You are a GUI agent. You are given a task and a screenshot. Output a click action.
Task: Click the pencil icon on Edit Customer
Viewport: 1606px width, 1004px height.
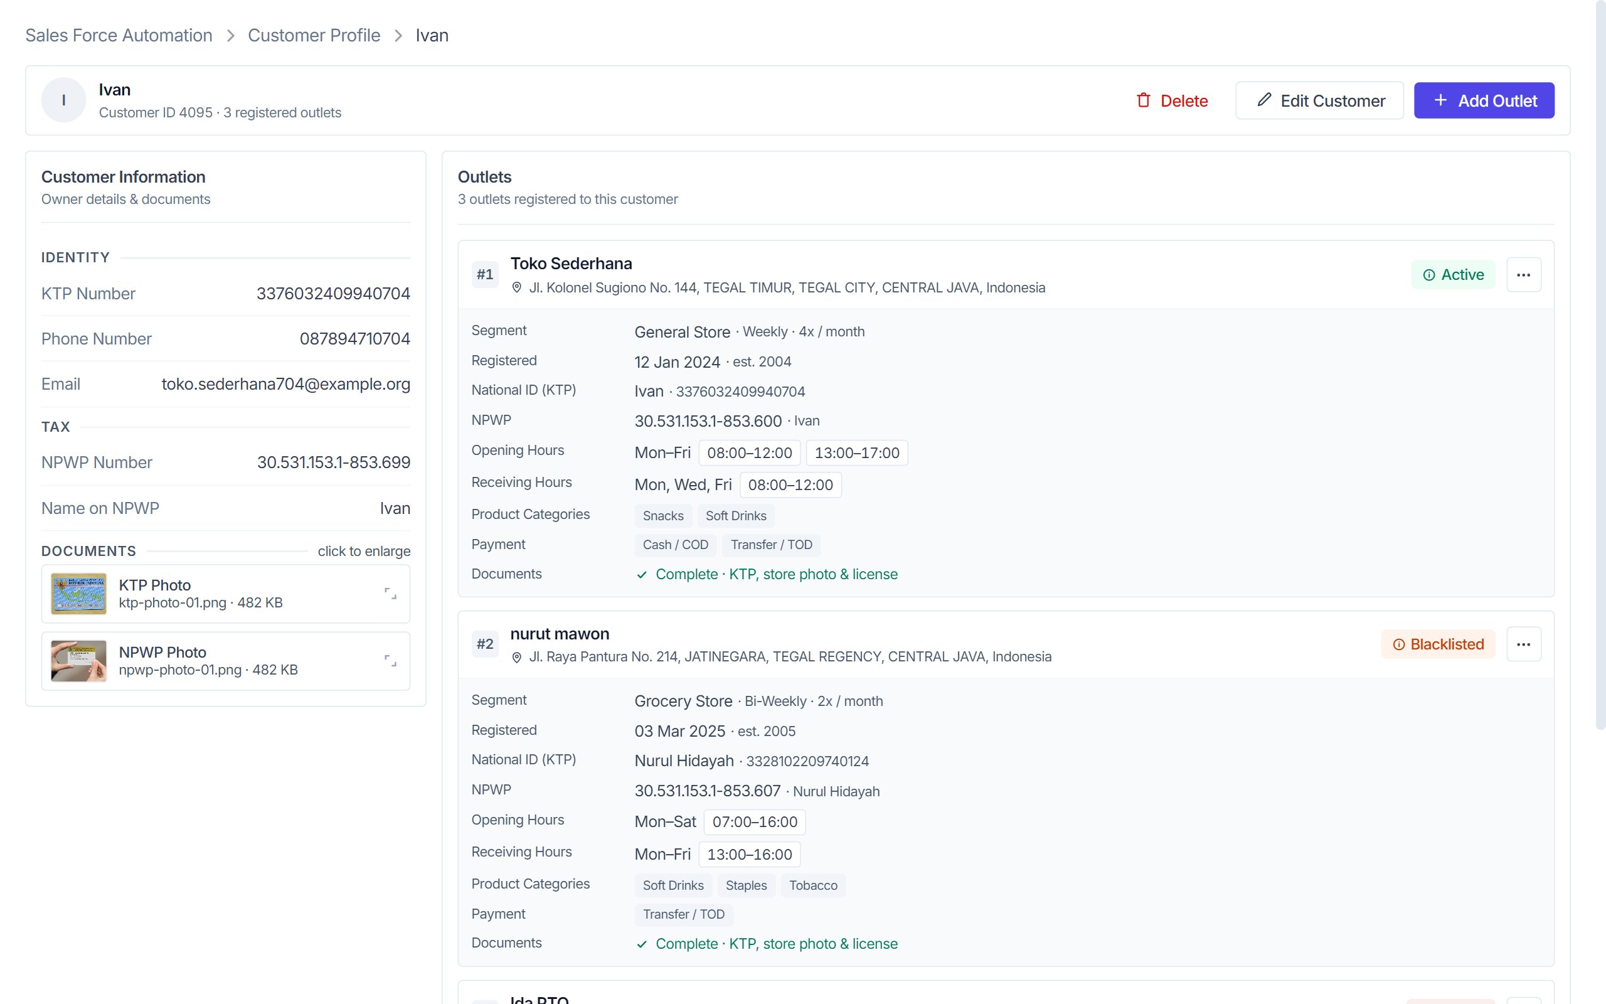[x=1264, y=100]
